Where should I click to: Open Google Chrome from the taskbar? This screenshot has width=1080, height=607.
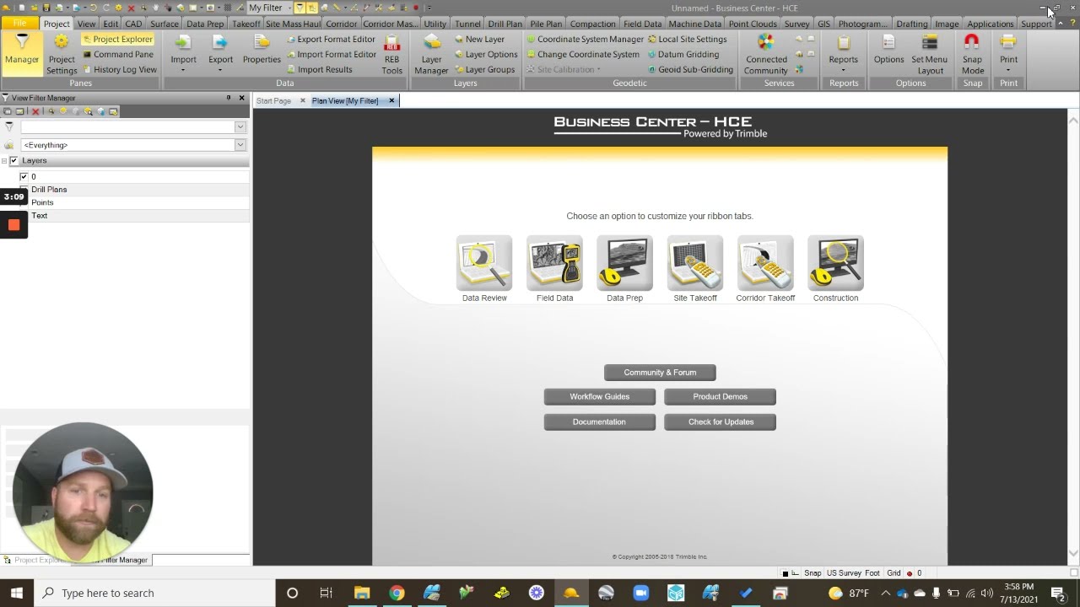point(397,593)
